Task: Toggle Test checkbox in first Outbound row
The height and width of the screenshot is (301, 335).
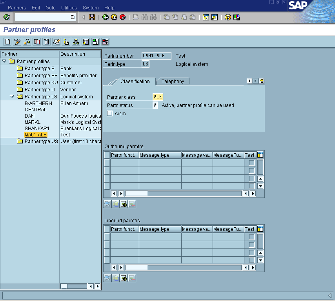Action: click(x=252, y=163)
